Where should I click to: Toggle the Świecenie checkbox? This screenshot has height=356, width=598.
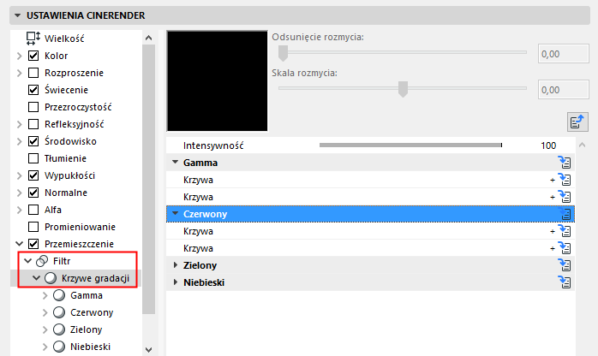33,90
